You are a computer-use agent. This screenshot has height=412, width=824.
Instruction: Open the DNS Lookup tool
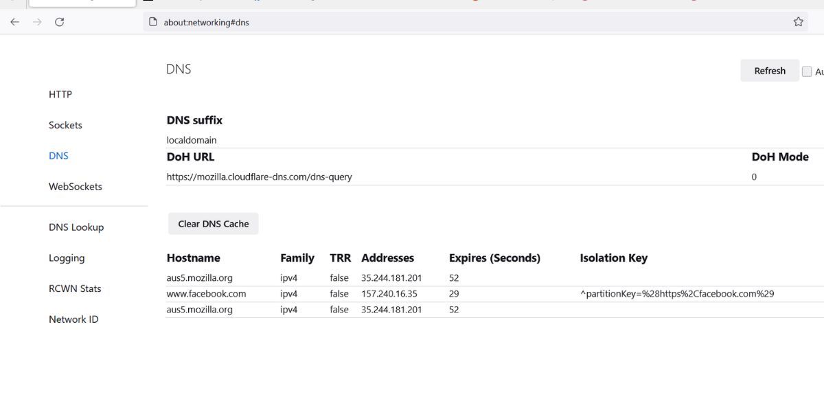coord(76,227)
